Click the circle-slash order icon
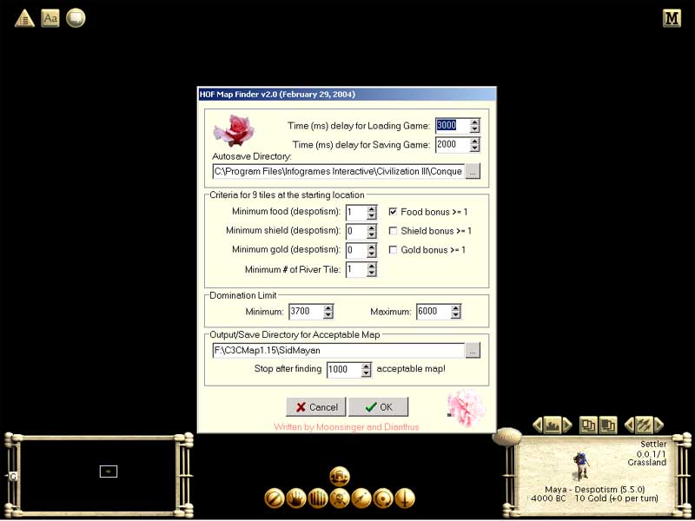 (274, 498)
